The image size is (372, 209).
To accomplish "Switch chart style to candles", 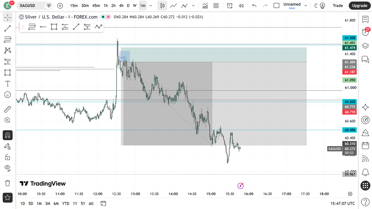I will coord(162,6).
